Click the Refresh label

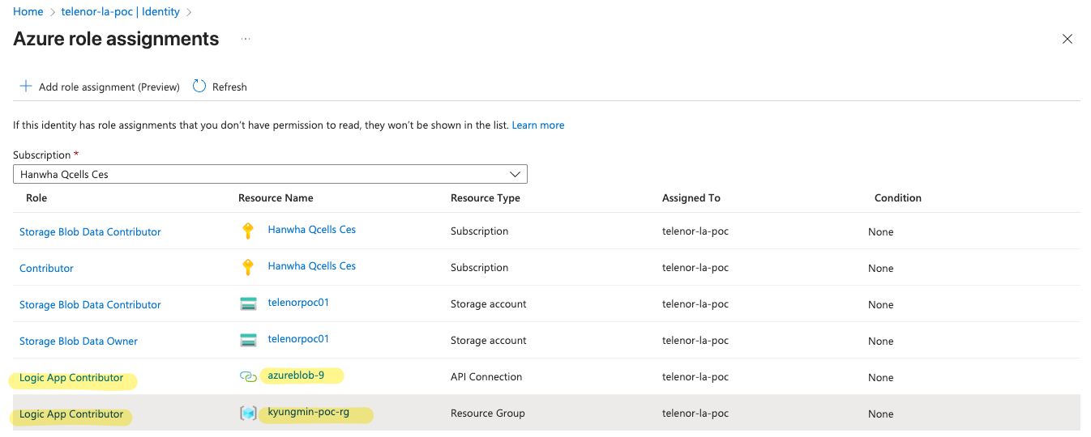[x=229, y=87]
